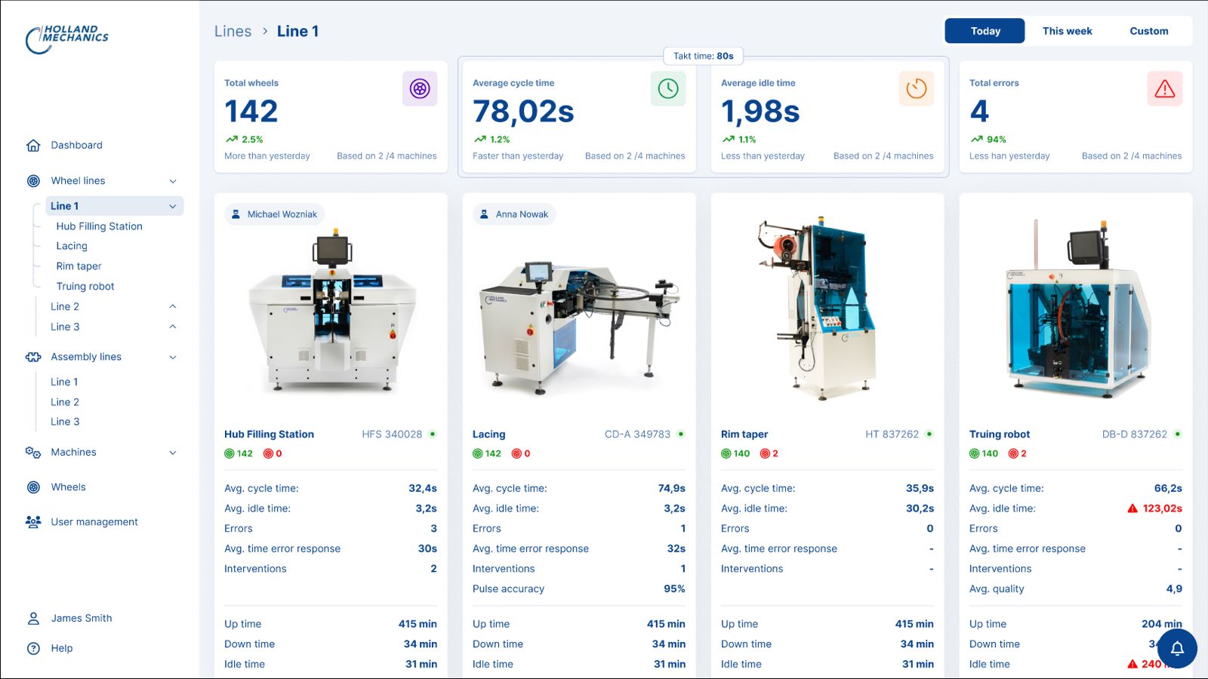Click the Average idle time orange timer icon

[917, 88]
